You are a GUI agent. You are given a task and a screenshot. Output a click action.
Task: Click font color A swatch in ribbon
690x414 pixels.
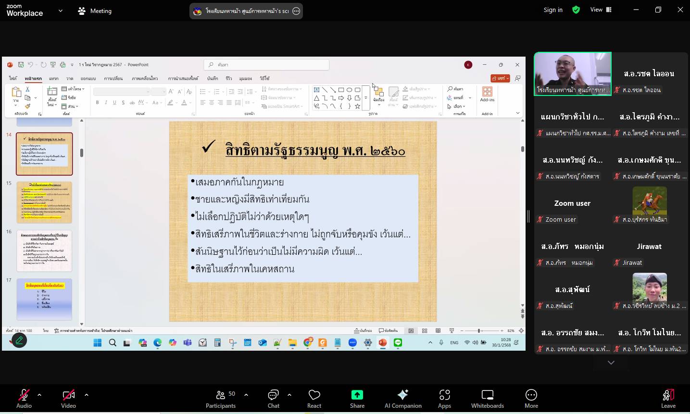184,103
